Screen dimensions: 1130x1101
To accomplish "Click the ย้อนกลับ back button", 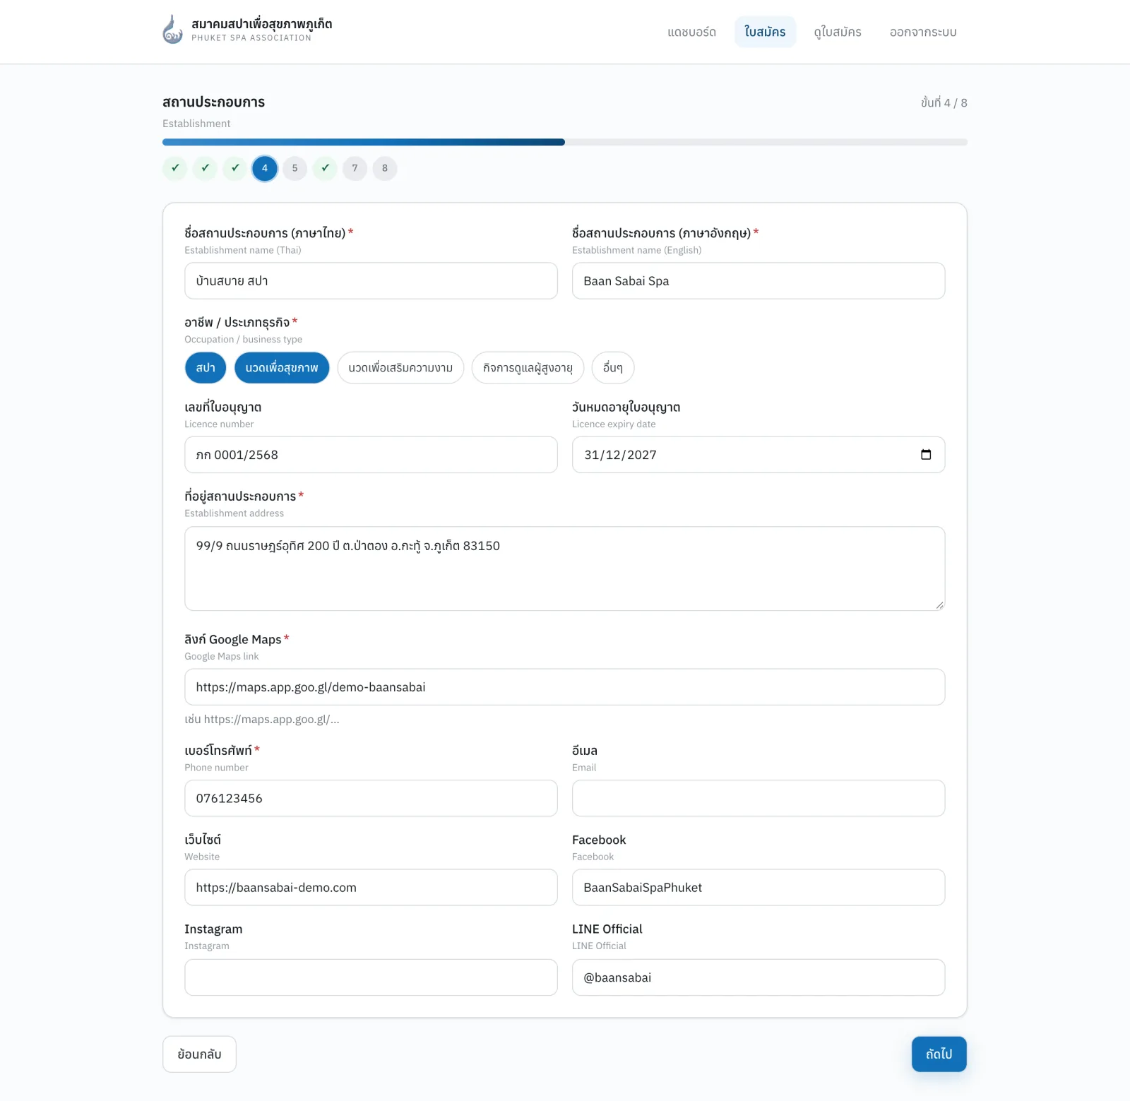I will (x=199, y=1054).
